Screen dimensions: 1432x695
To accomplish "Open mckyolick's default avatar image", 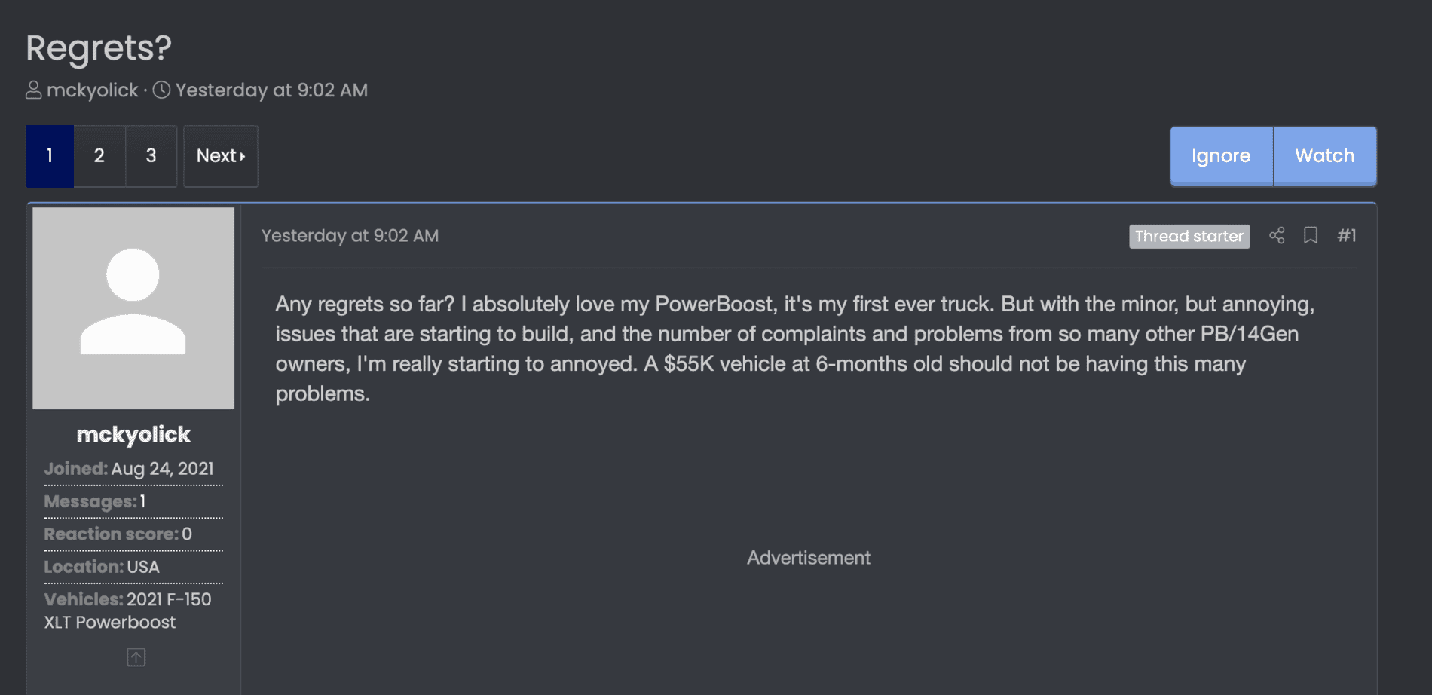I will 133,308.
